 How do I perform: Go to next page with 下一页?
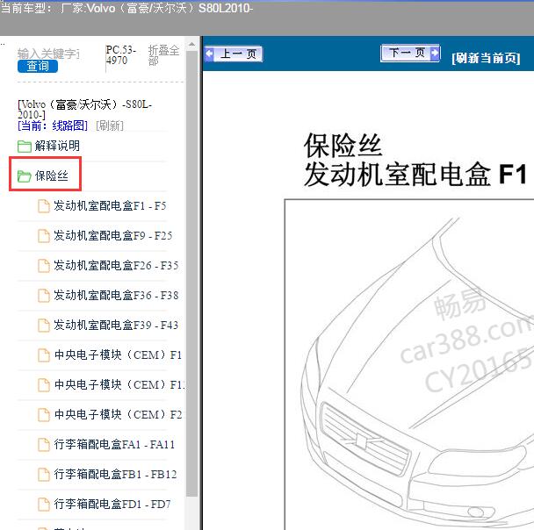click(x=410, y=53)
